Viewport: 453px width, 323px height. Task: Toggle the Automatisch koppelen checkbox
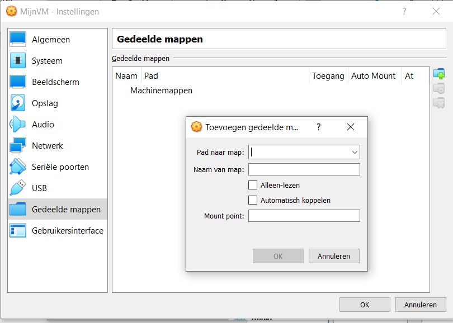[252, 200]
